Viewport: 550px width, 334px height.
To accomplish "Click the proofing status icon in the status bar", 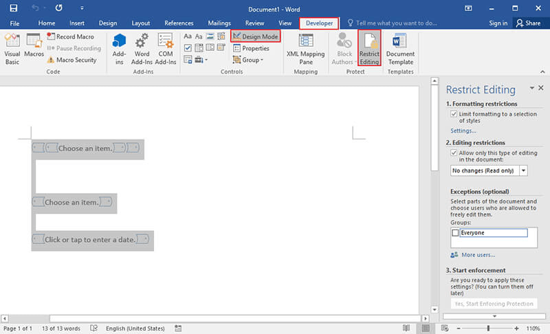I will coord(93,329).
